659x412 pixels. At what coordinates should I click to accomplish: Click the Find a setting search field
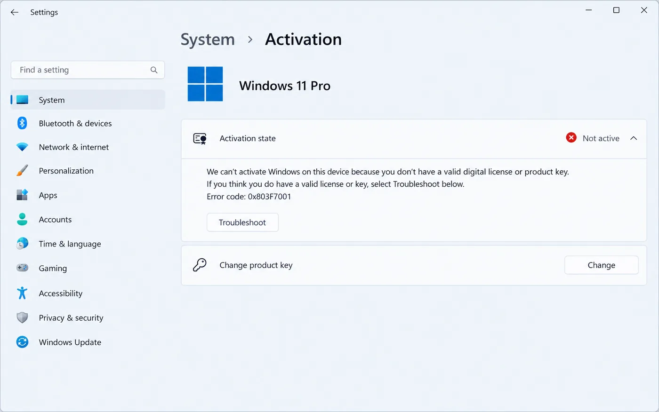pos(88,70)
